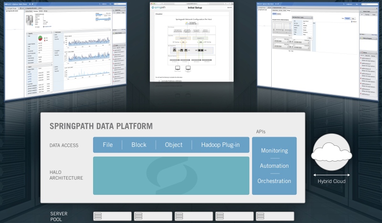The width and height of the screenshot is (382, 223).
Task: Select Running tab in right window Recent Tasks
Action: tap(367, 15)
